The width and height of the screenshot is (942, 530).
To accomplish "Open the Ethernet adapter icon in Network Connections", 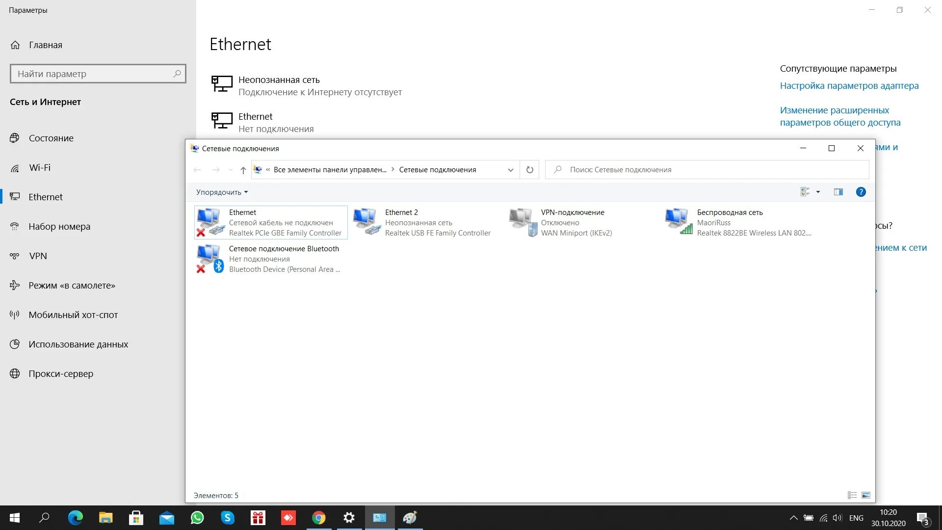I will coord(211,222).
